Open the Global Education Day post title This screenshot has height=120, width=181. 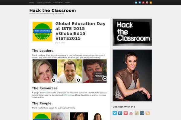coord(80,31)
